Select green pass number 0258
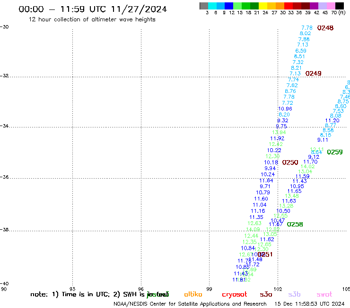 pos(295,224)
